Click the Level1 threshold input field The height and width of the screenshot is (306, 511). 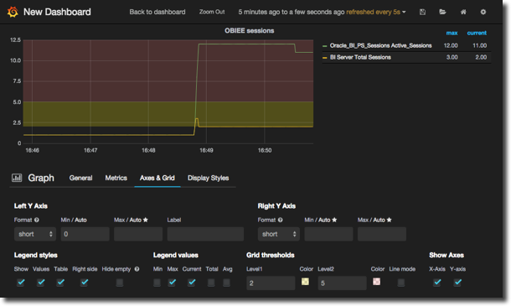(x=271, y=283)
